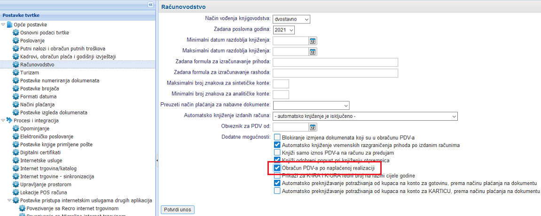The width and height of the screenshot is (541, 216).
Task: Click gear icon beside Elektroničko poslovanje
Action: pos(16,137)
